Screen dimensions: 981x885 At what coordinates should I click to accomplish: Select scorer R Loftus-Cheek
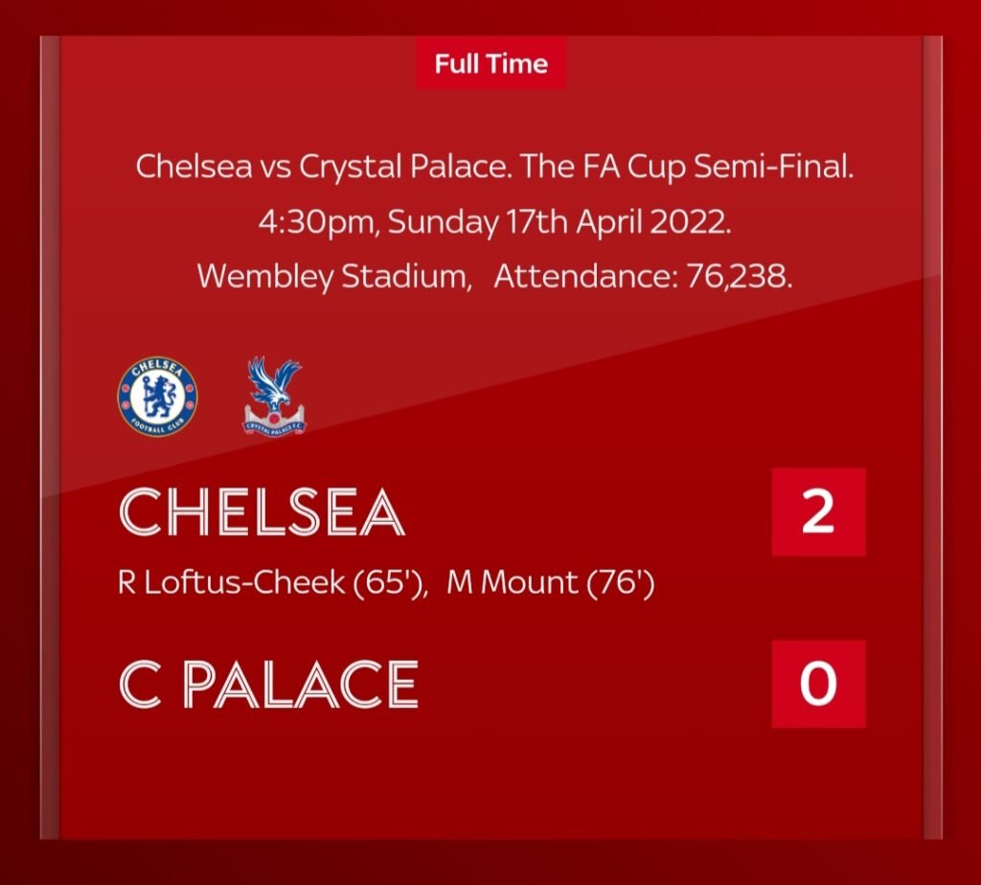(x=231, y=582)
